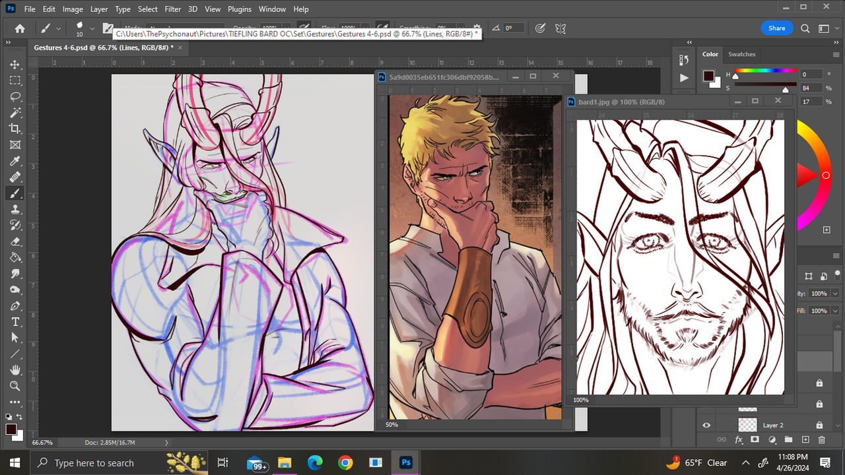Collapse right panels double arrow
Image resolution: width=845 pixels, height=475 pixels.
pos(836,43)
